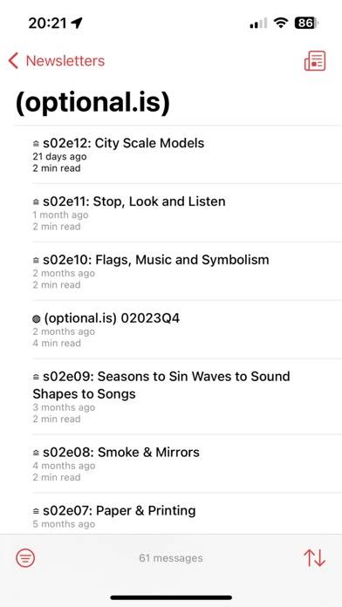
Task: Tap the small icon before s02e12 title
Action: point(37,144)
